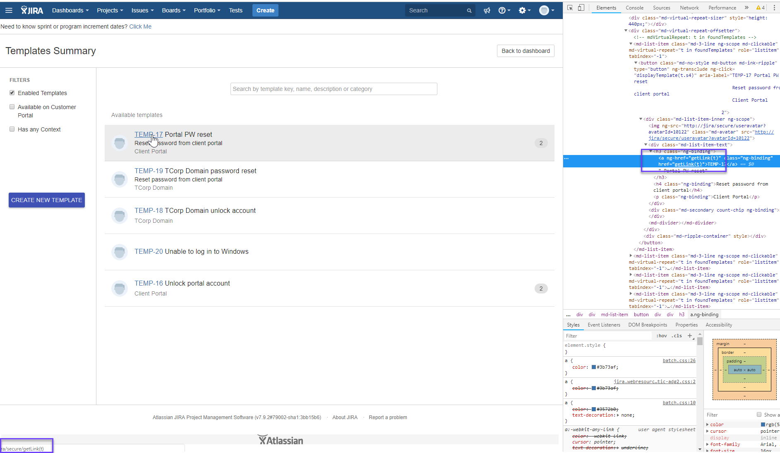780x453 pixels.
Task: Collapse md-virtual-repeat-offsetter div node
Action: coord(626,31)
